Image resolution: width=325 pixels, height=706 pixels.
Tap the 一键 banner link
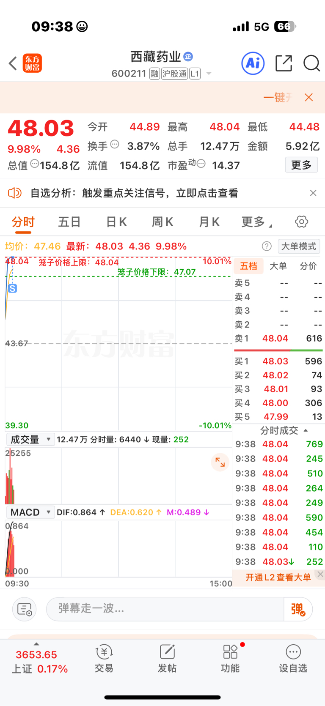pos(278,97)
